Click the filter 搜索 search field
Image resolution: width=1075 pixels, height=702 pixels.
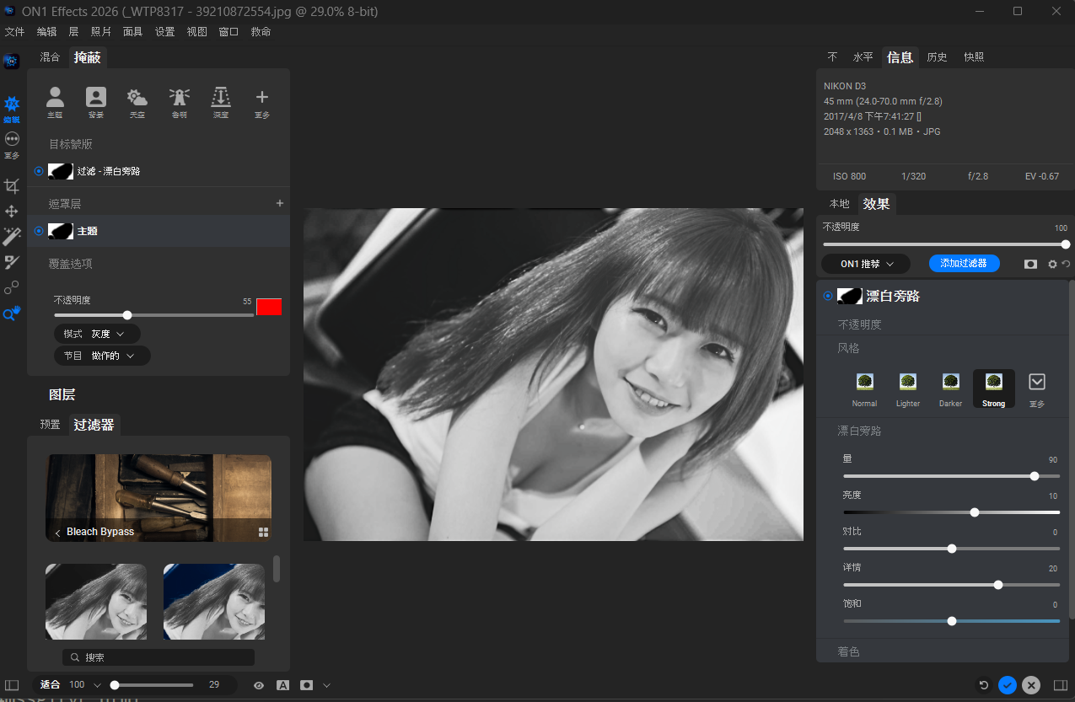pos(159,657)
